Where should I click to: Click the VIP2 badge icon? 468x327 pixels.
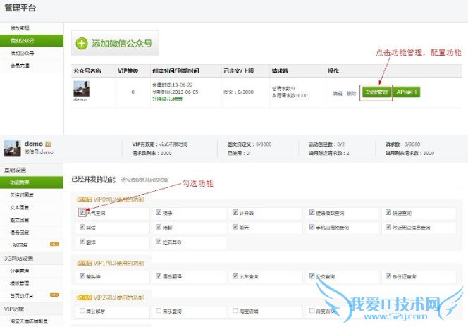(x=85, y=297)
